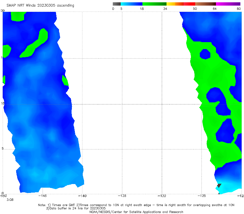The height and width of the screenshot is (214, 244).
Task: Click the "-145" longitude axis label
Action: [x=43, y=196]
